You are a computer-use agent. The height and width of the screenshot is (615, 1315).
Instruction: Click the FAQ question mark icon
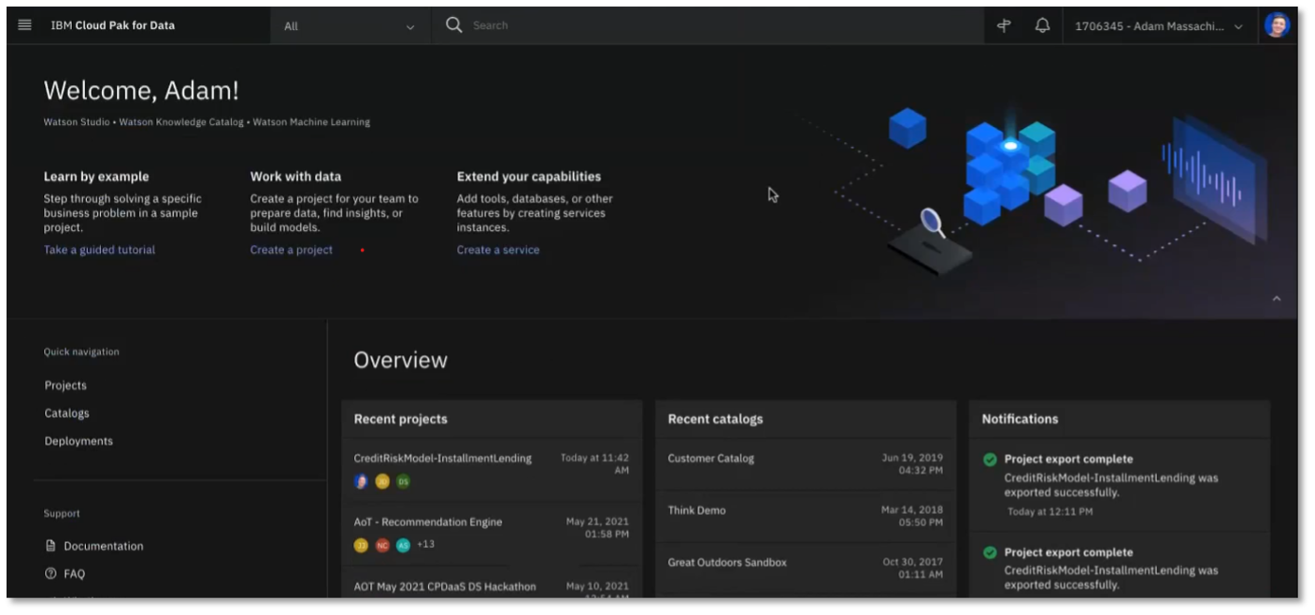tap(50, 574)
